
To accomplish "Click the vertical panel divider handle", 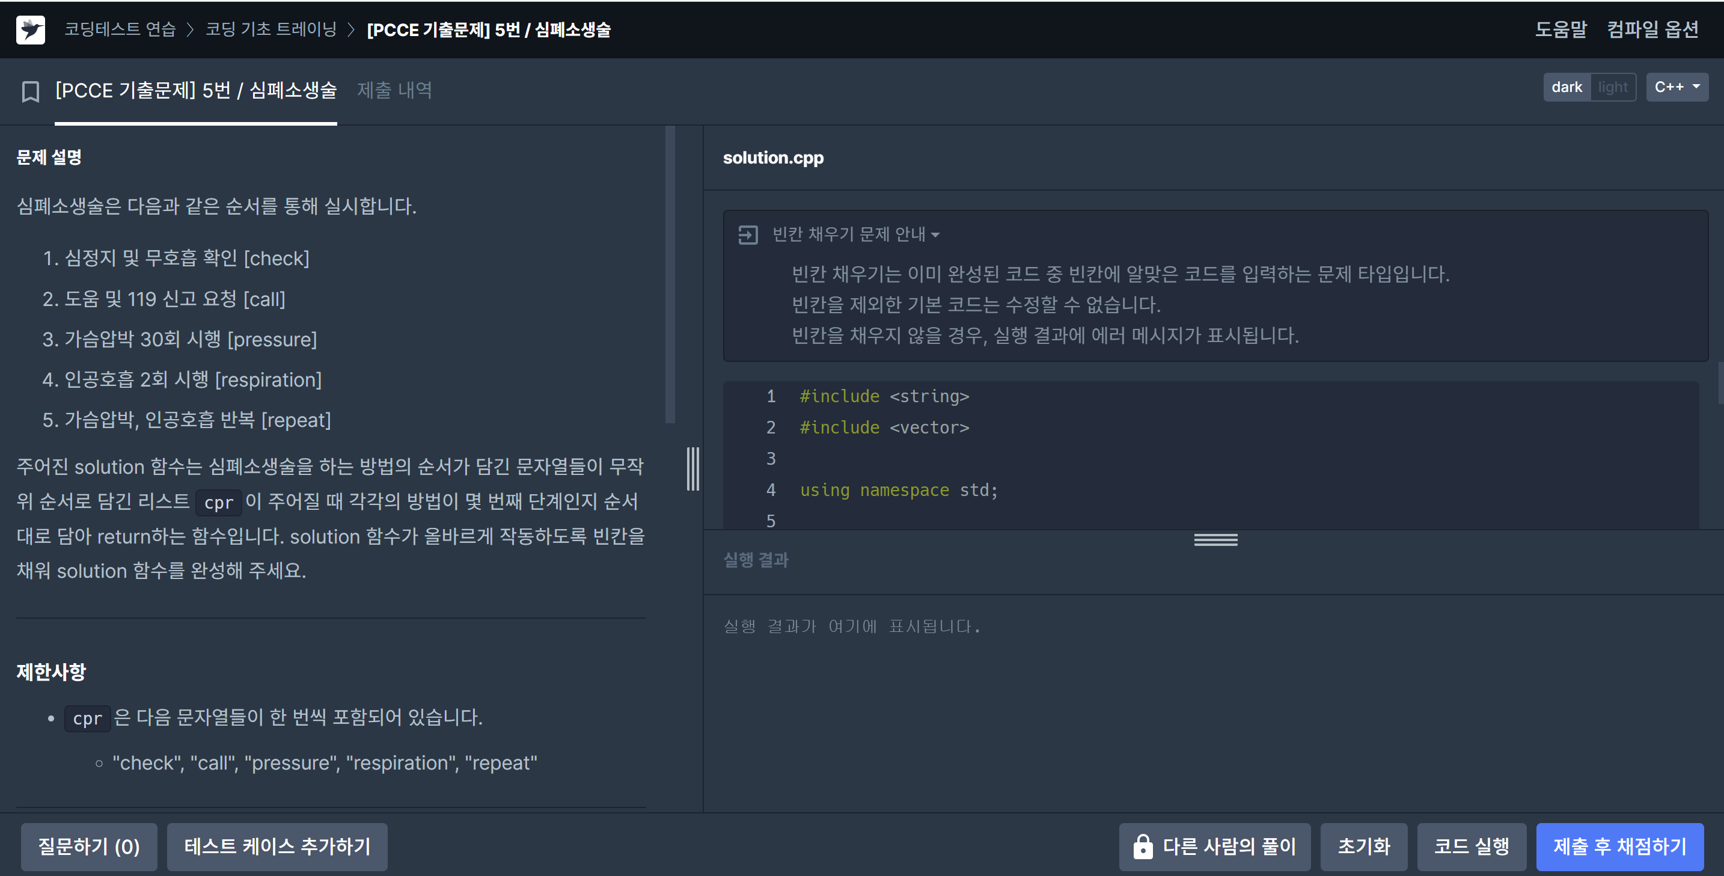I will (x=692, y=468).
